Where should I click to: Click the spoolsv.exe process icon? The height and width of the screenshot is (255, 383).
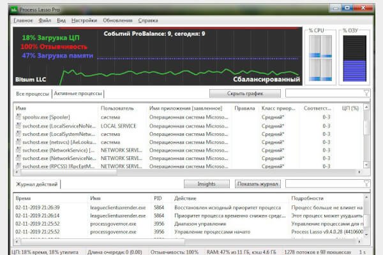click(x=19, y=117)
